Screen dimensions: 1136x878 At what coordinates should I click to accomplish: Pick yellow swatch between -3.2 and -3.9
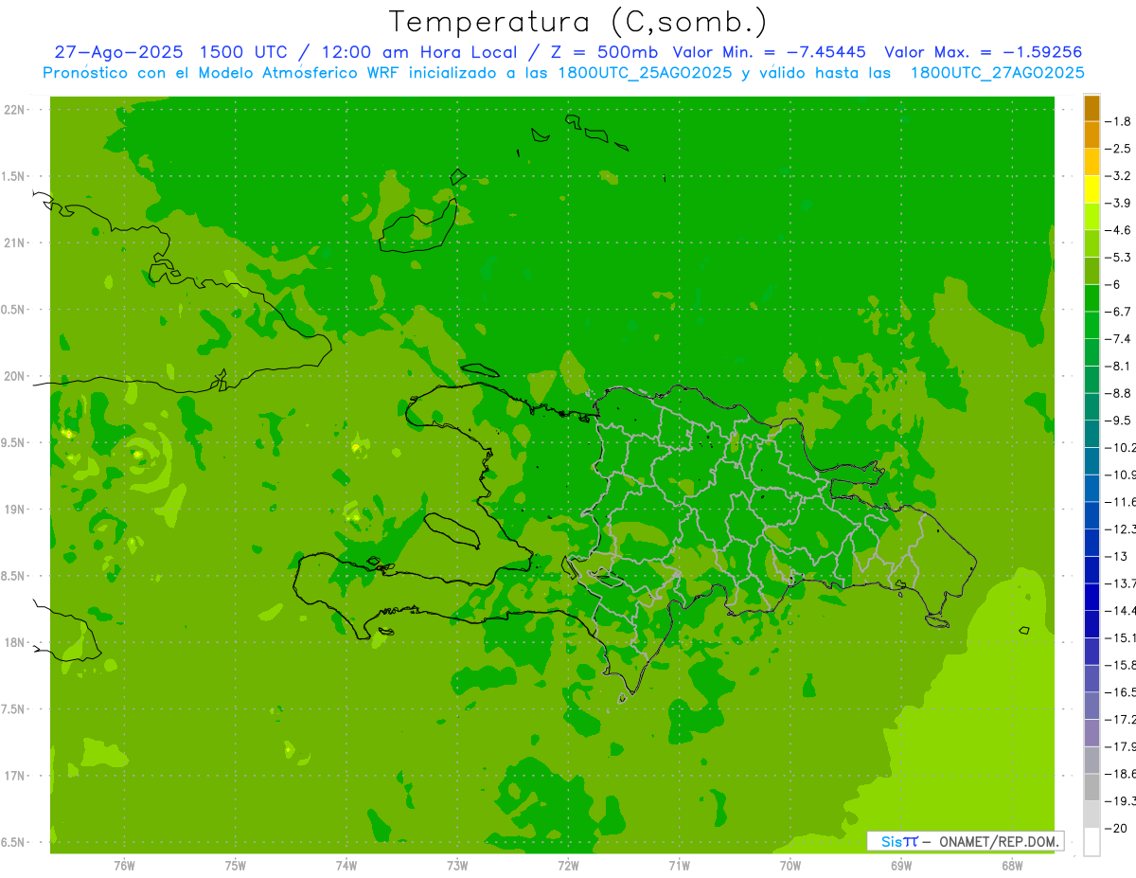point(1092,189)
